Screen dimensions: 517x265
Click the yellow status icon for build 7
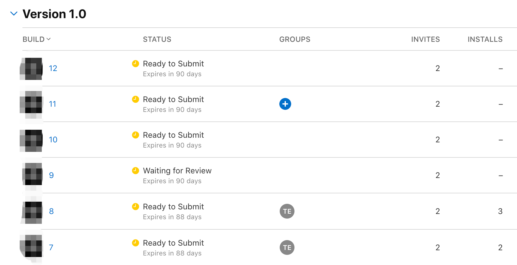point(136,243)
